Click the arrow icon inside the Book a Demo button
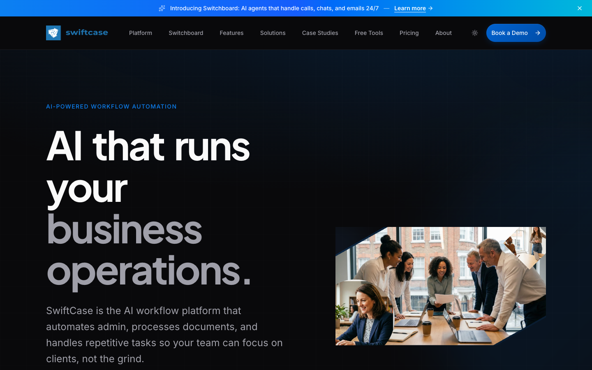 pos(538,32)
